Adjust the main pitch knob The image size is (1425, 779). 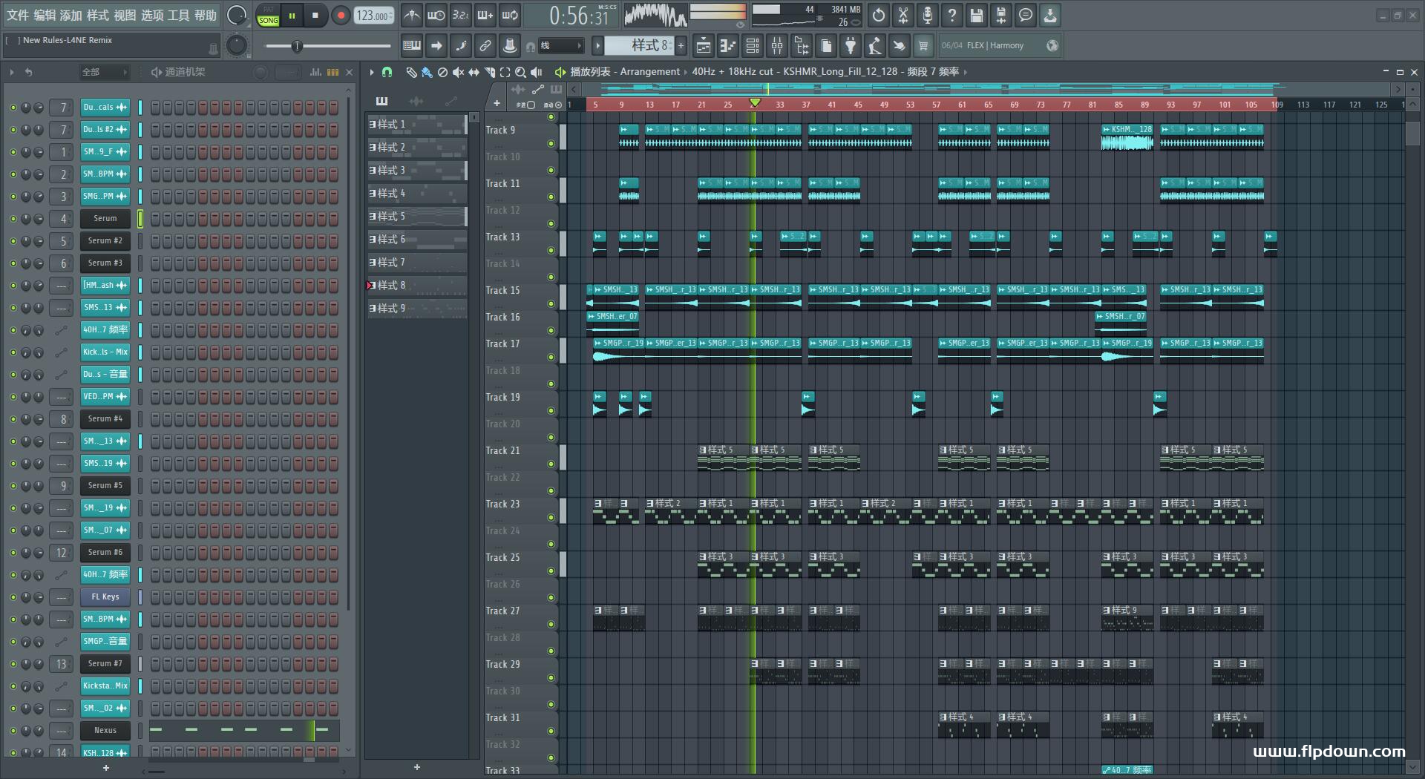click(236, 46)
